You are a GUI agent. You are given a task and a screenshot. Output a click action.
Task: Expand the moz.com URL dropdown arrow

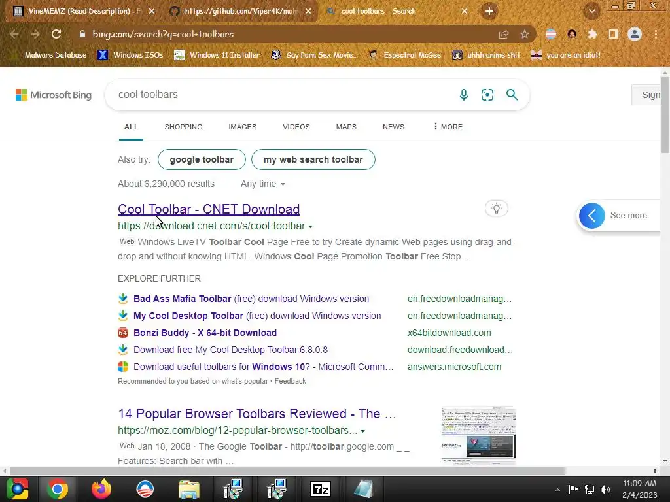coord(362,431)
